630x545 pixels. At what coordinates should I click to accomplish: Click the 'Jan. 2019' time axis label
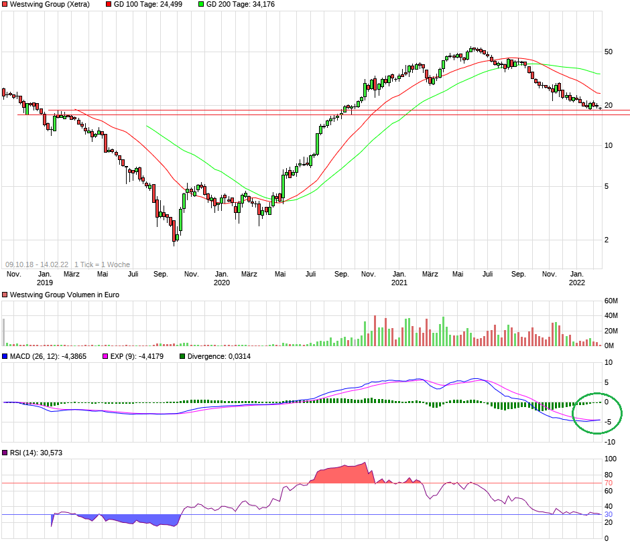click(45, 278)
